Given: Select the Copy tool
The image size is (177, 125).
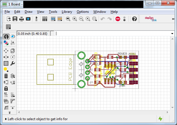Looking at the screenshot, I should click(x=13, y=51).
